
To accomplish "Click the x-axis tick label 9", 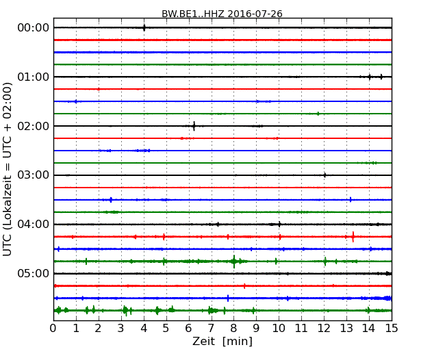I will [x=256, y=329].
